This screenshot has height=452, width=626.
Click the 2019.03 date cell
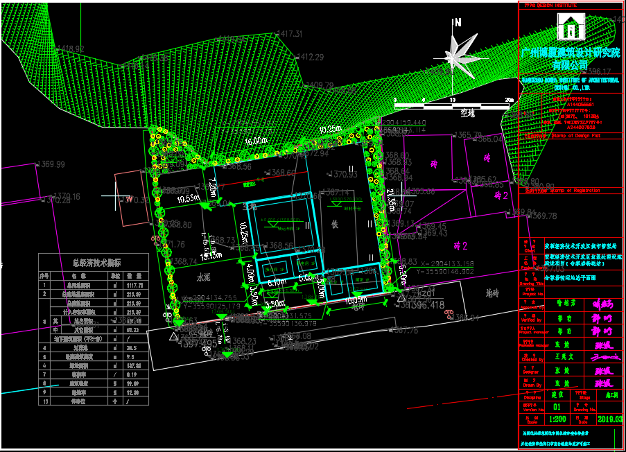pos(610,419)
